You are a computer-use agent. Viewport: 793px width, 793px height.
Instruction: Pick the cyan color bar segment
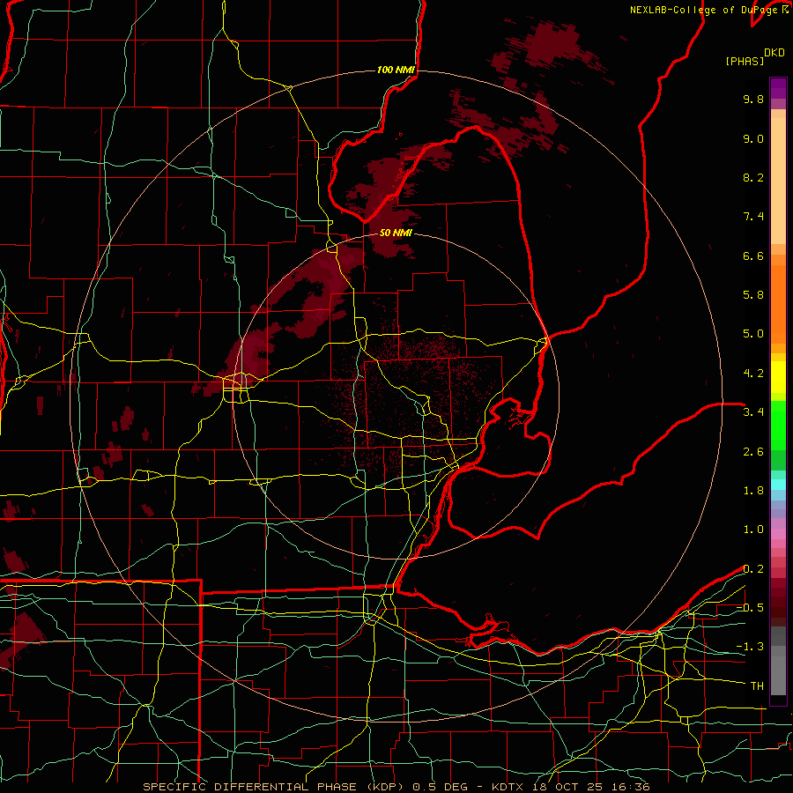tap(778, 485)
